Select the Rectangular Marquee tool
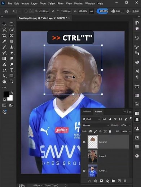 tap(12, 24)
